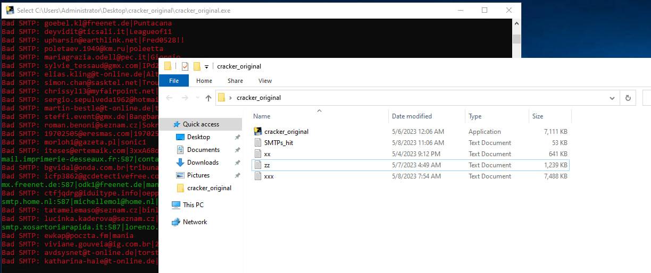Select the SMTPs_hit text document icon
The image size is (651, 273).
point(258,143)
